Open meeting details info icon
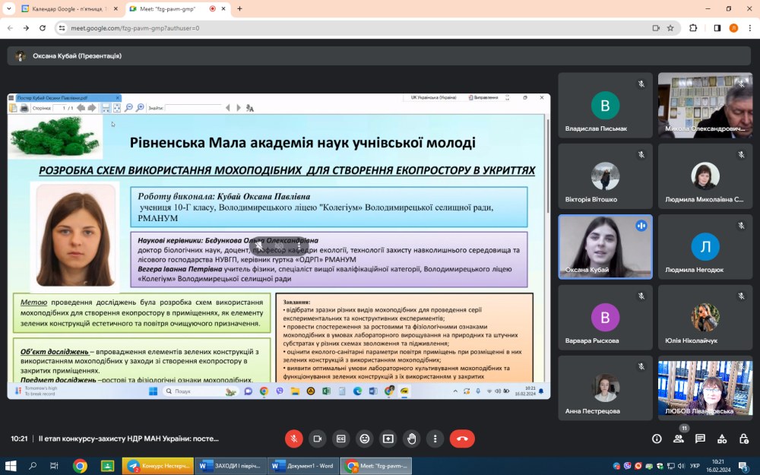This screenshot has width=760, height=475. 657,439
